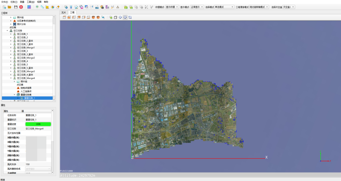Select the ruler measure tool icon

(x=42, y=7)
